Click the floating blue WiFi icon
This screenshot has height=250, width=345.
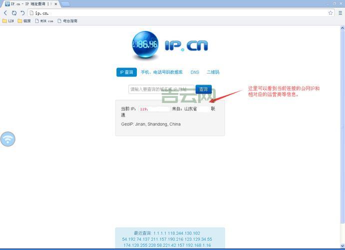pyautogui.click(x=7, y=139)
